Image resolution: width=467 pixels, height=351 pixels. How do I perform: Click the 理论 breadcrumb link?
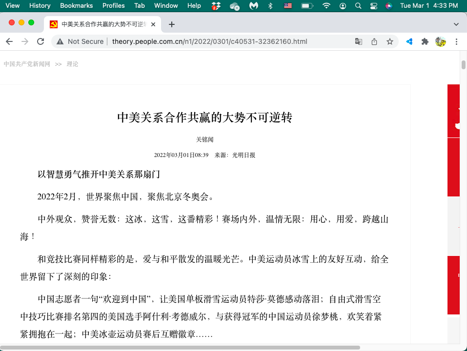[72, 64]
